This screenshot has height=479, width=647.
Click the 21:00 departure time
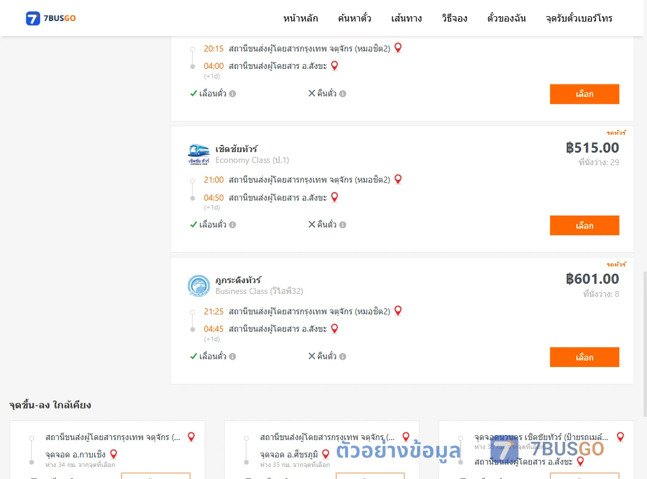tap(214, 180)
